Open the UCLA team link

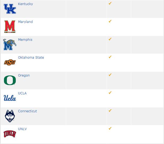22,93
